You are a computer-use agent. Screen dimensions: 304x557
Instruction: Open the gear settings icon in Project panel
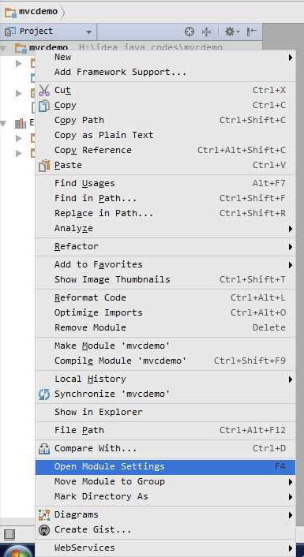[232, 32]
